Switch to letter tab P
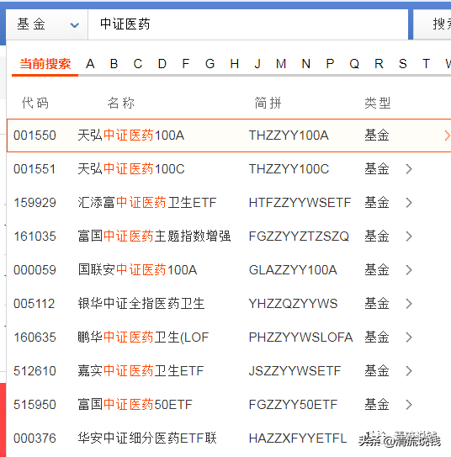Screen dimensions: 451x457 (330, 64)
